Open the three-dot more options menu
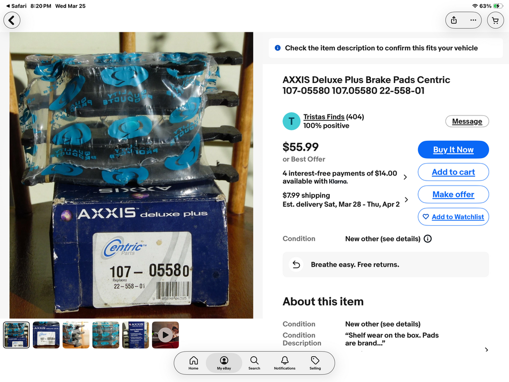The height and width of the screenshot is (382, 509). pyautogui.click(x=473, y=20)
